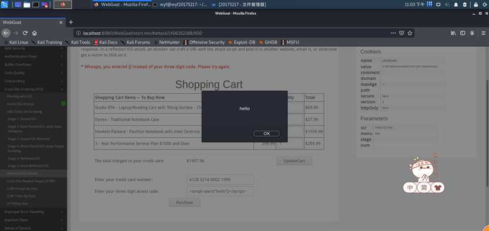Image resolution: width=489 pixels, height=231 pixels.
Task: Click the credit card number field
Action: 220,180
